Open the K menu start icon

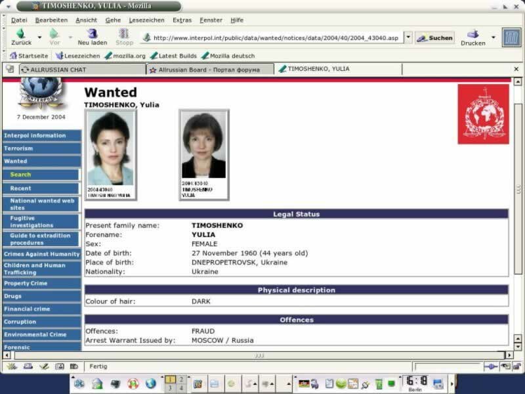(79, 383)
